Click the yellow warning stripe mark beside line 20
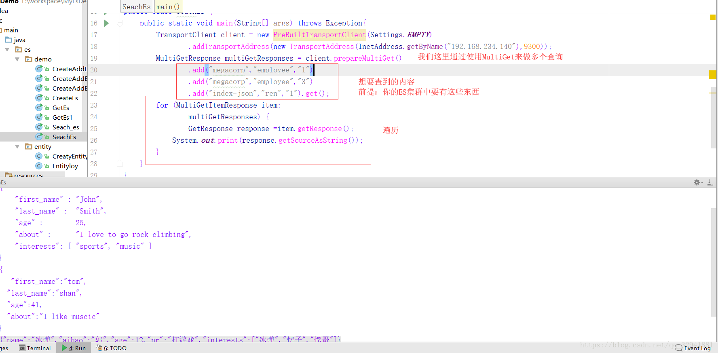718x353 pixels. click(x=713, y=75)
